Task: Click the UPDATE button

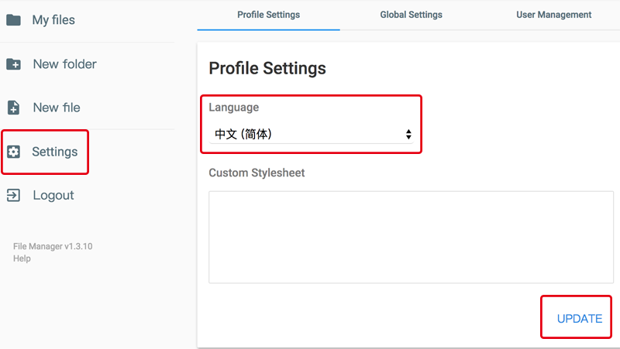Action: (579, 319)
